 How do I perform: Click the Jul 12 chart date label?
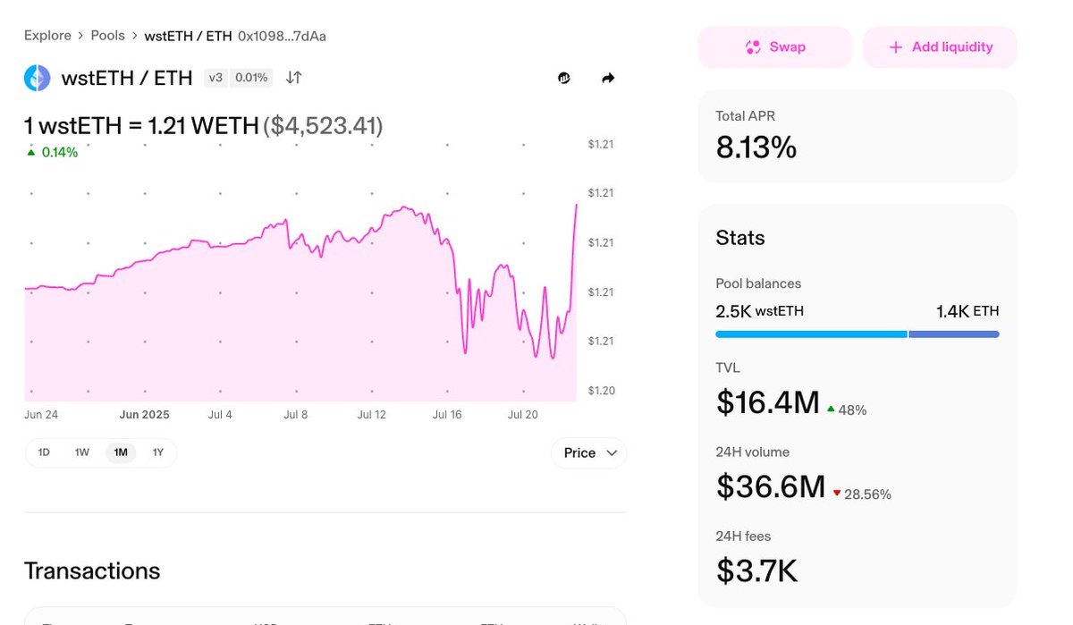(372, 415)
